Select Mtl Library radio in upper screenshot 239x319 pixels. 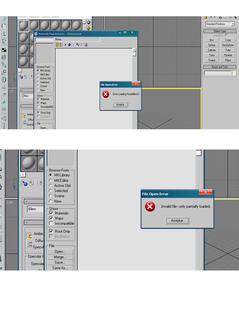tap(38, 70)
